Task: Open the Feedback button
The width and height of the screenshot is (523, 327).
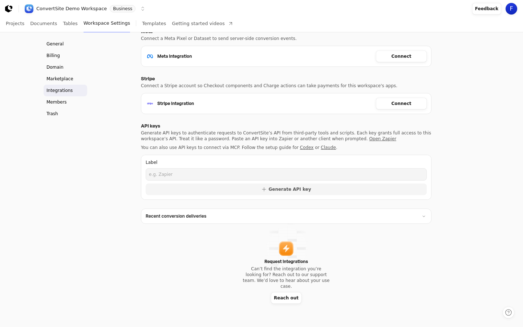Action: click(487, 9)
